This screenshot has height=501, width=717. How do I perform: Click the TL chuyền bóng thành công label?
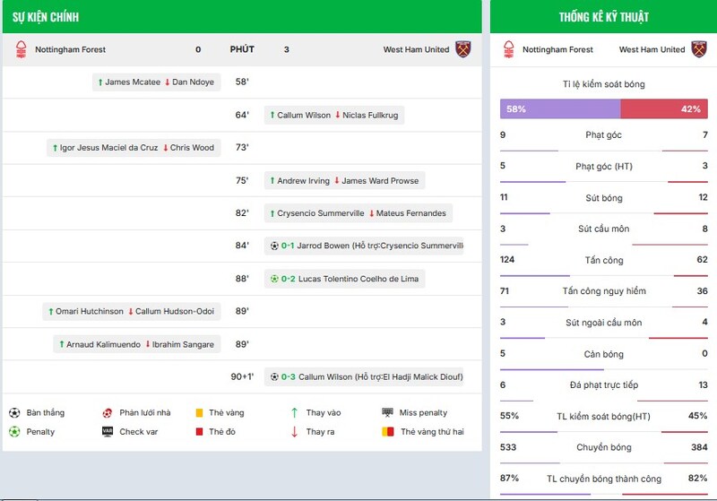tap(603, 479)
